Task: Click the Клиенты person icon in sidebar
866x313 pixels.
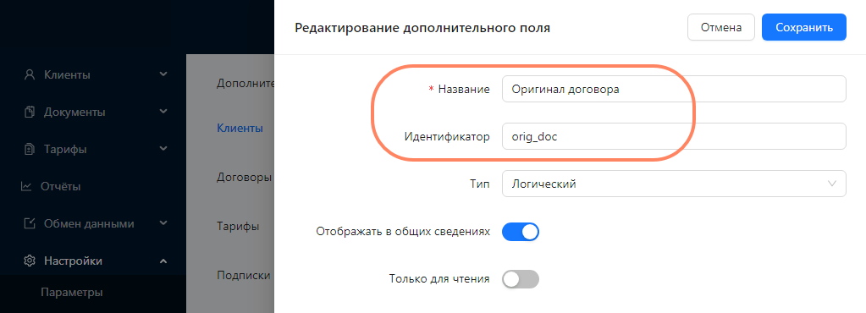Action: pyautogui.click(x=30, y=74)
